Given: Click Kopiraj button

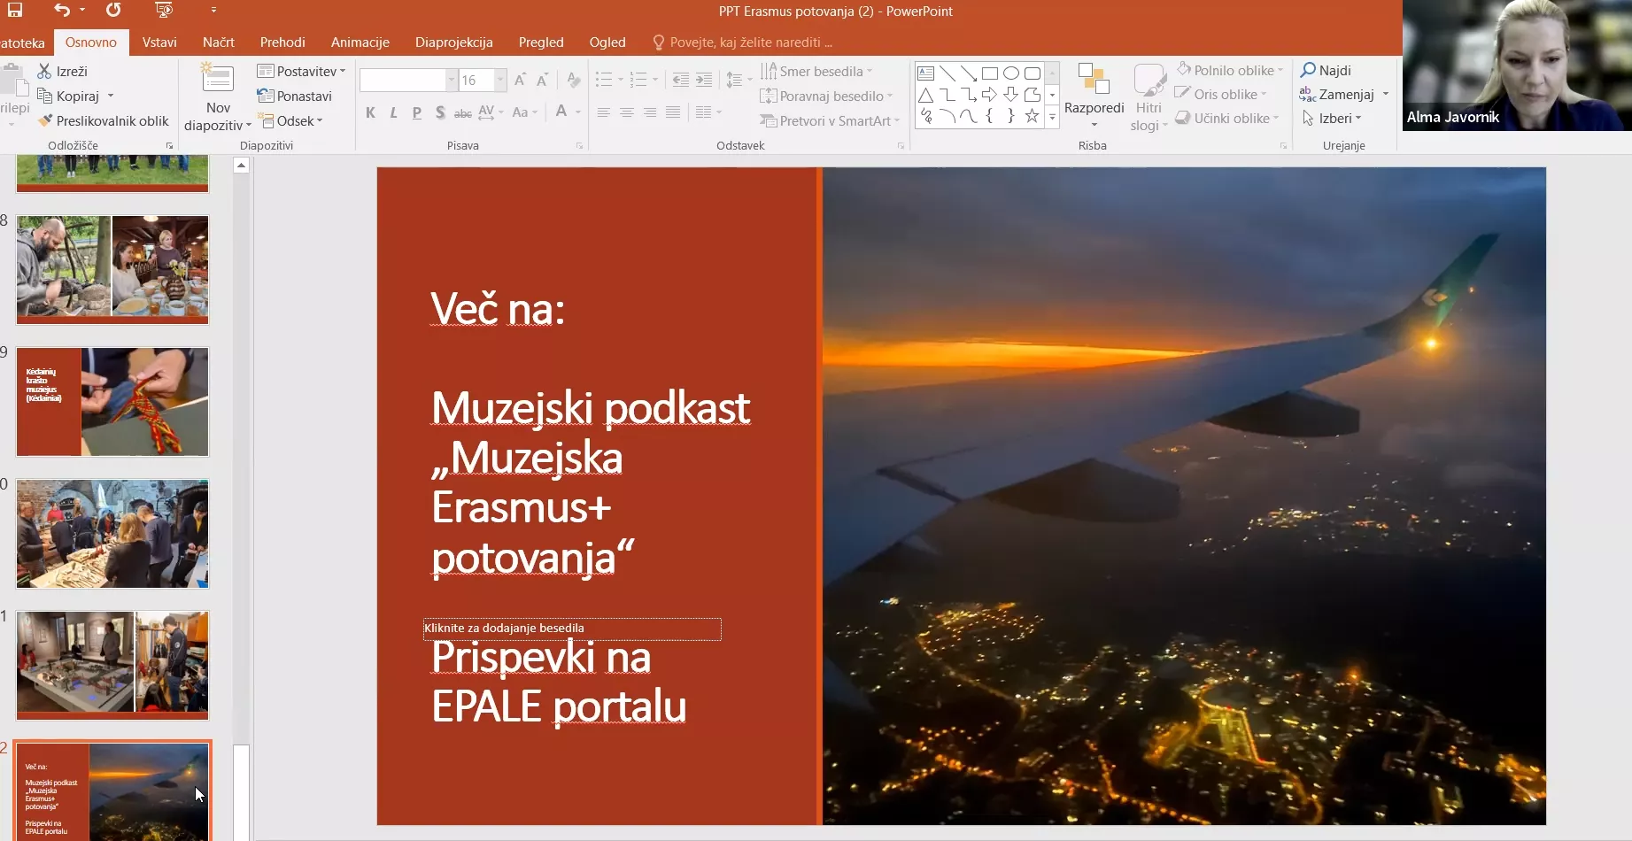Looking at the screenshot, I should pyautogui.click(x=69, y=96).
